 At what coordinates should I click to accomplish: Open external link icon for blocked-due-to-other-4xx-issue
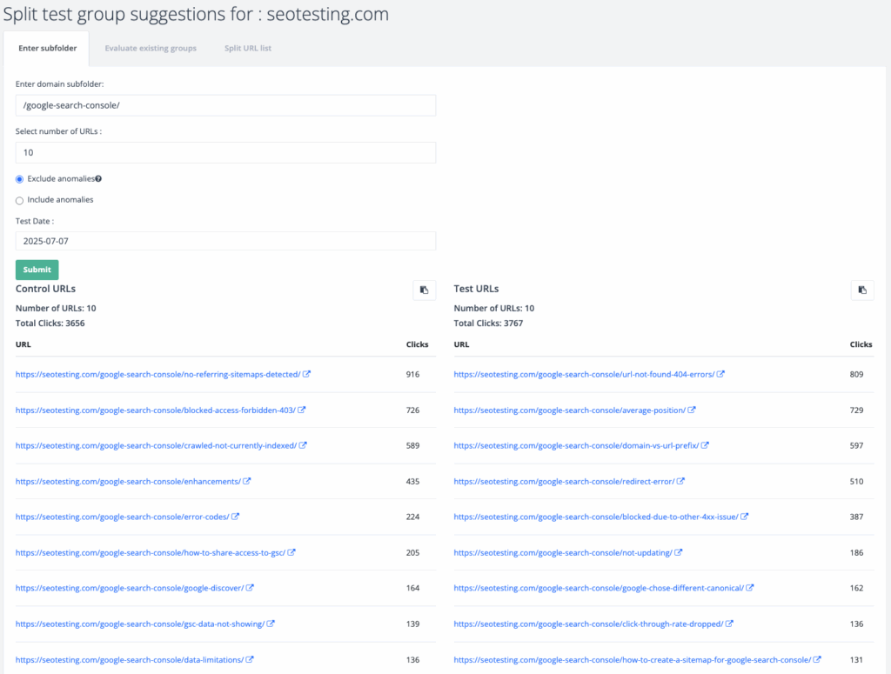(745, 517)
